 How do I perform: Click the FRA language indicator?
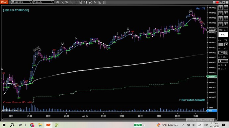(x=206, y=125)
